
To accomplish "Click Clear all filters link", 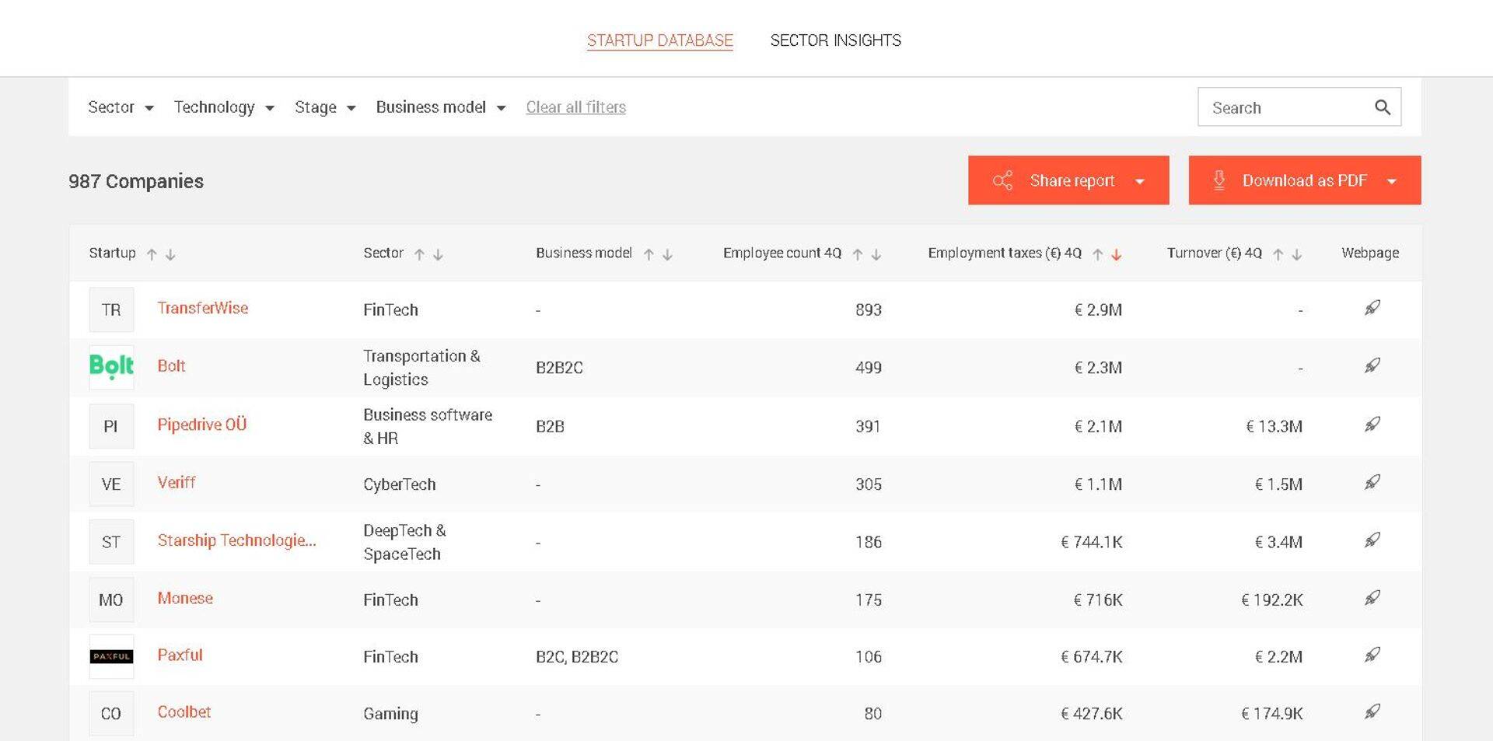I will point(575,107).
